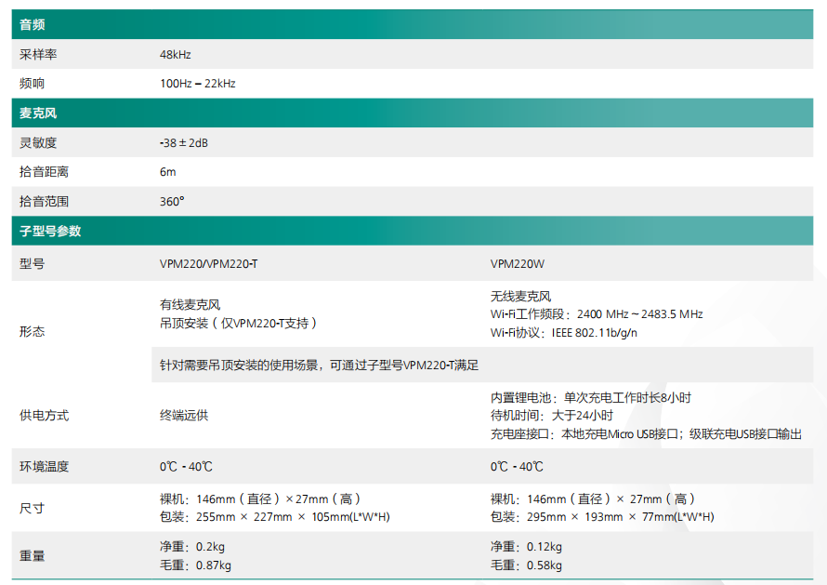
Task: Click the 待机时间：大于24小时 line
Action: pyautogui.click(x=552, y=416)
